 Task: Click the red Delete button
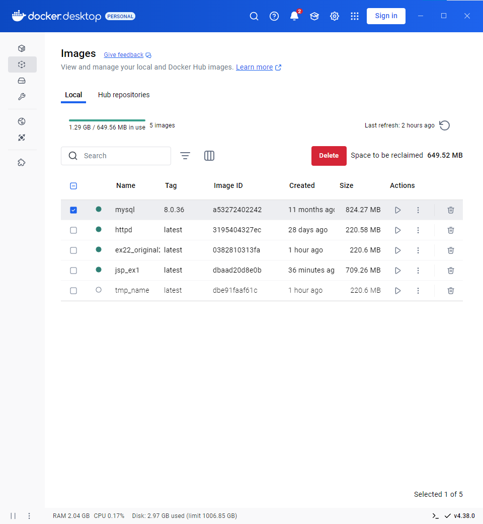(329, 156)
